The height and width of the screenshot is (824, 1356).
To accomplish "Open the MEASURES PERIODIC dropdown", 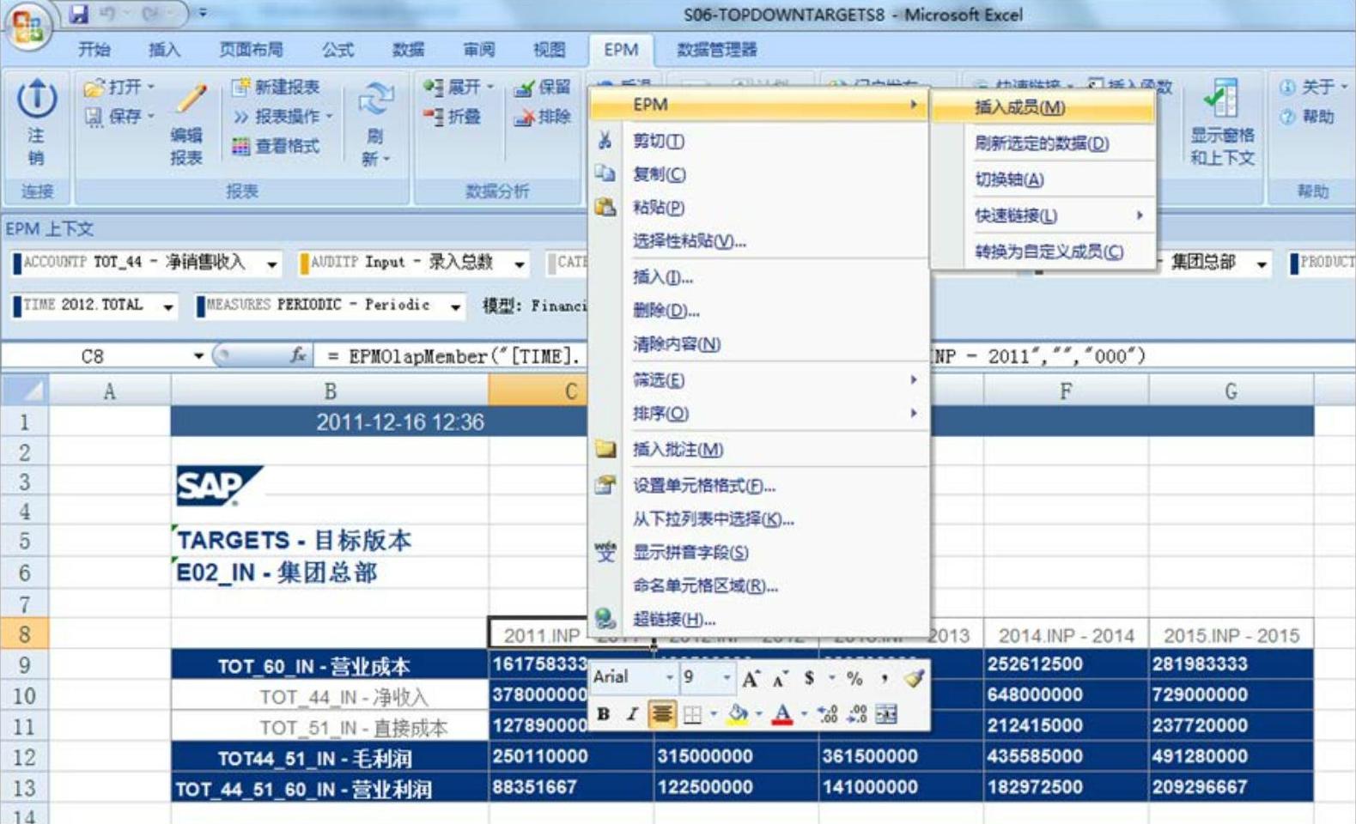I will (455, 306).
